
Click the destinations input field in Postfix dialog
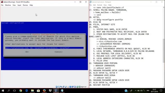coord(44,48)
